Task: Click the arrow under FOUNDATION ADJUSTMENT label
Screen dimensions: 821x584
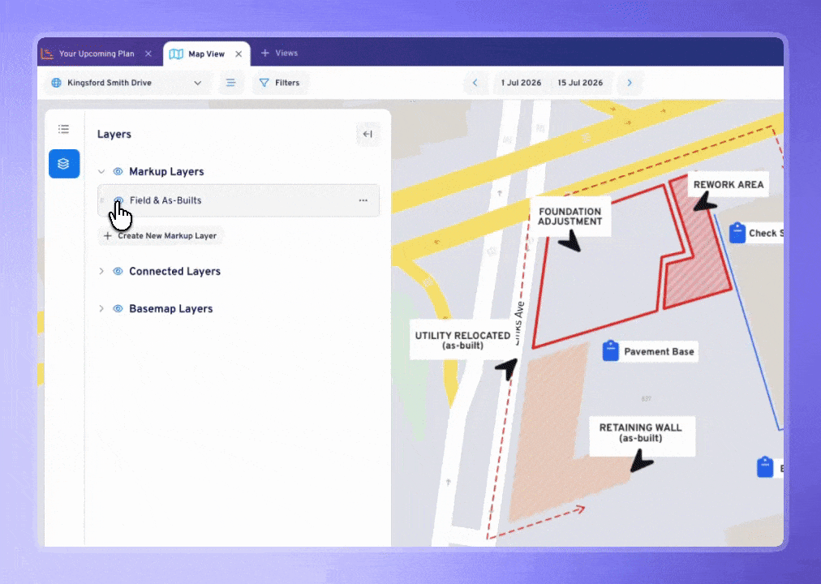Action: pyautogui.click(x=570, y=241)
